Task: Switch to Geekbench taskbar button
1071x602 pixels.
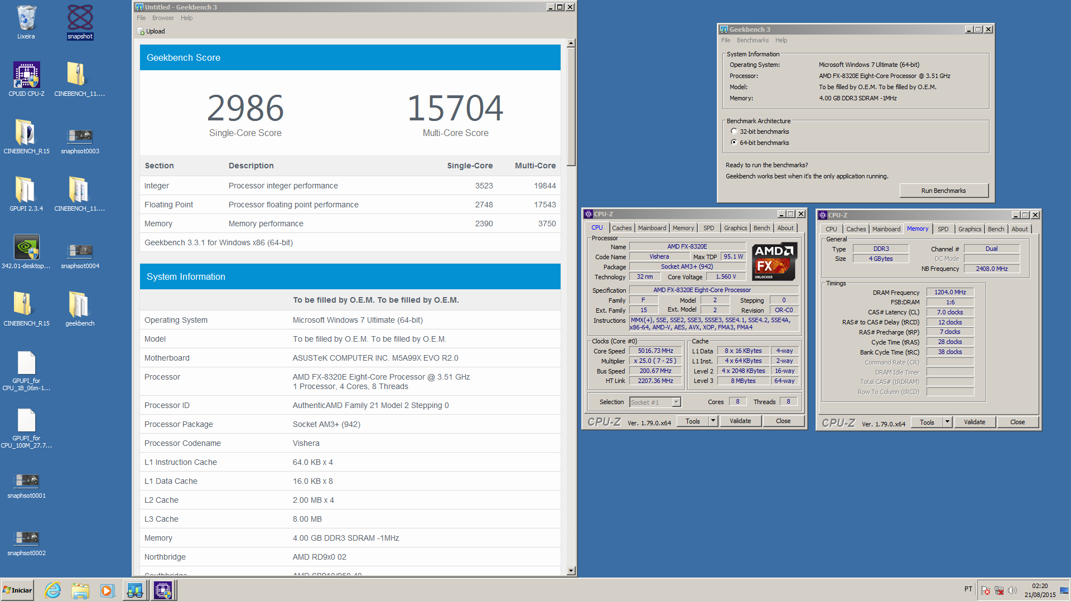Action: click(135, 590)
